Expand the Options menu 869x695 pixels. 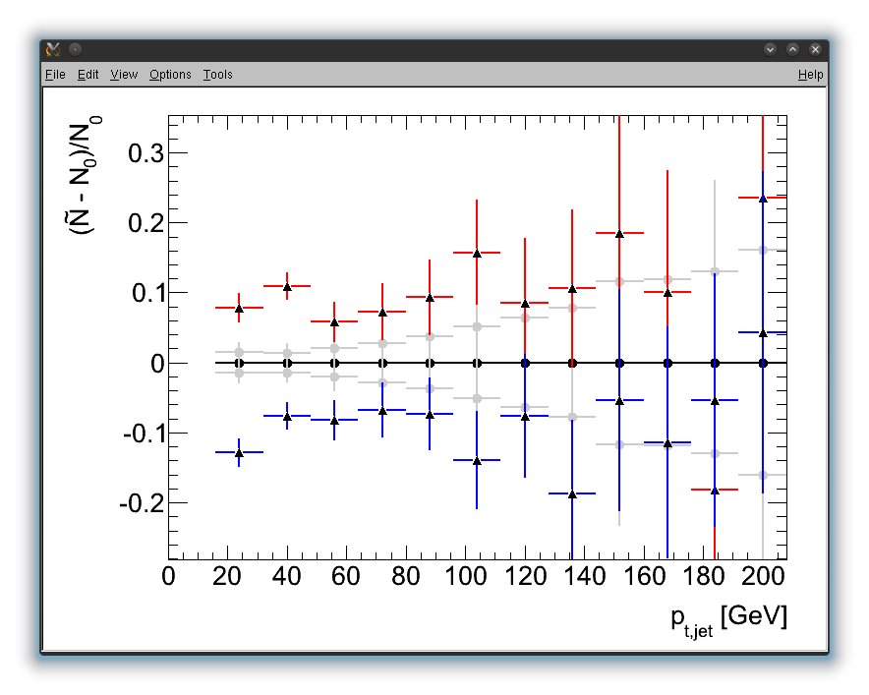(170, 75)
